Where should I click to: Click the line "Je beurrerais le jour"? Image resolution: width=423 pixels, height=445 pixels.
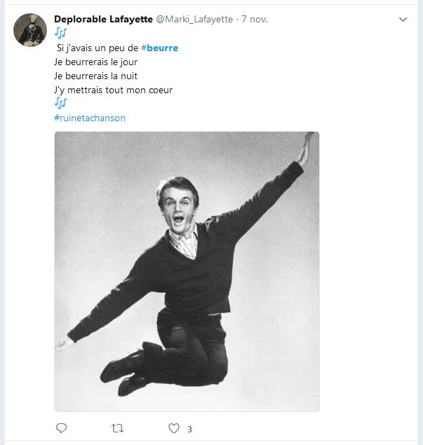96,62
